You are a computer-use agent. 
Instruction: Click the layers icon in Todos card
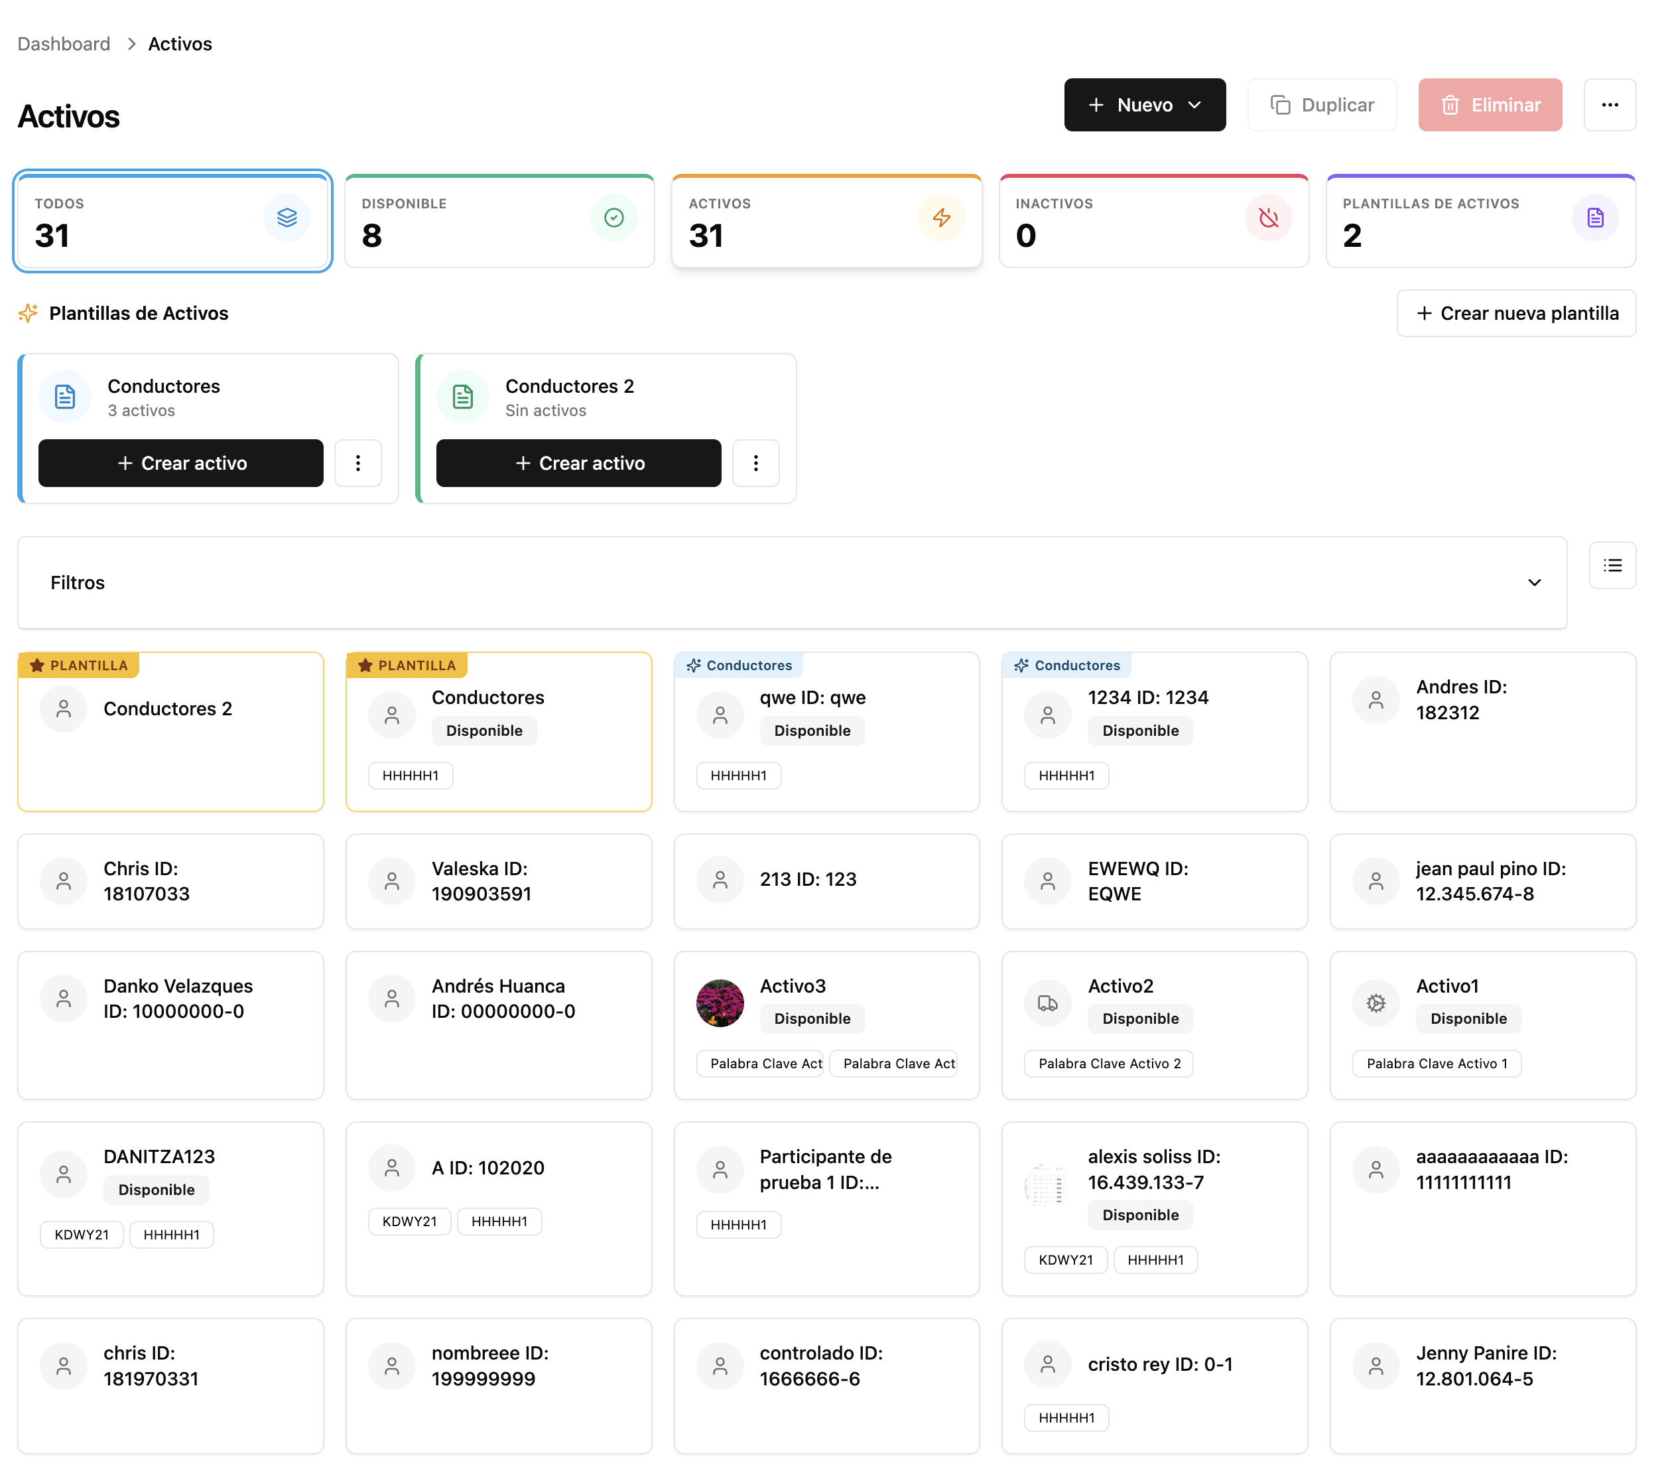pyautogui.click(x=287, y=218)
